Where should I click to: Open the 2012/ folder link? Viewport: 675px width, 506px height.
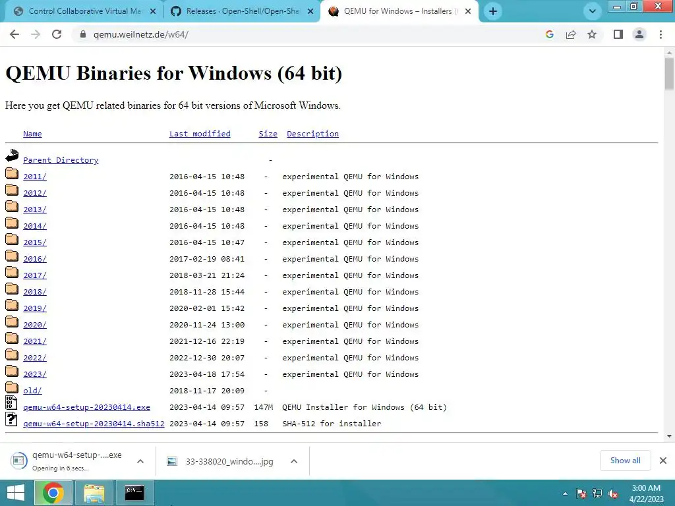coord(35,193)
